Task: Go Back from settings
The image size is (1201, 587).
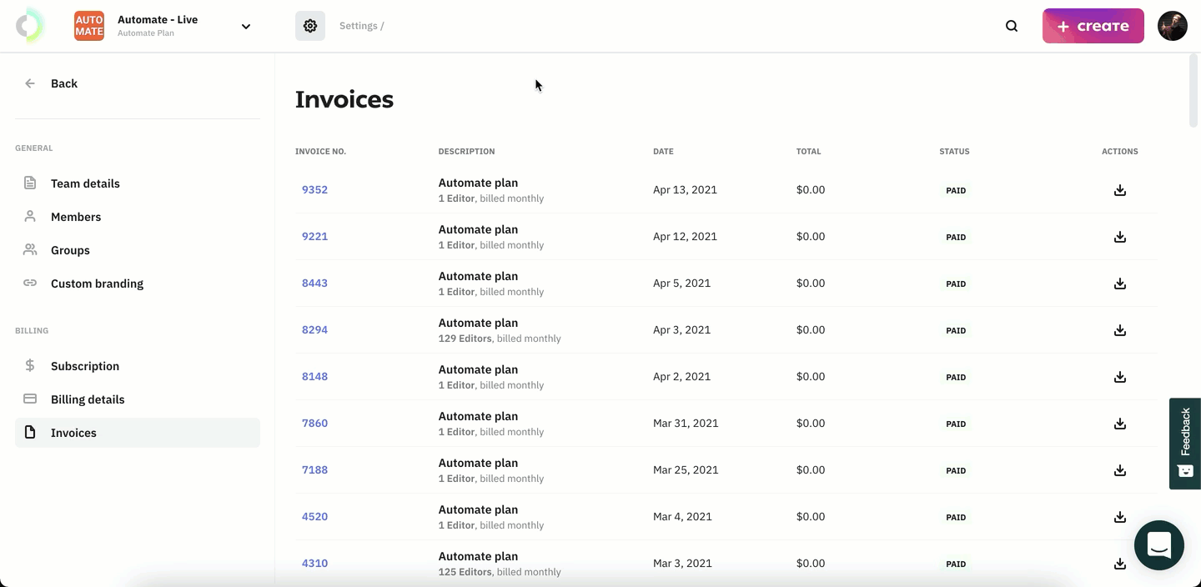Action: pos(64,83)
